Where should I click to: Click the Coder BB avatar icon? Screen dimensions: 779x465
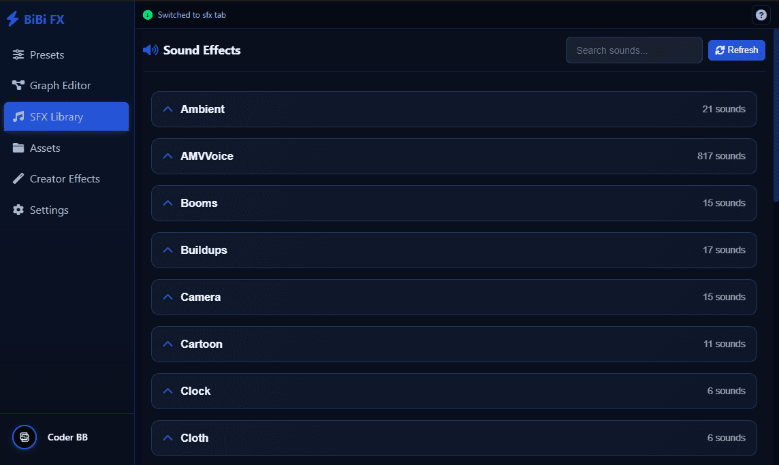(25, 437)
